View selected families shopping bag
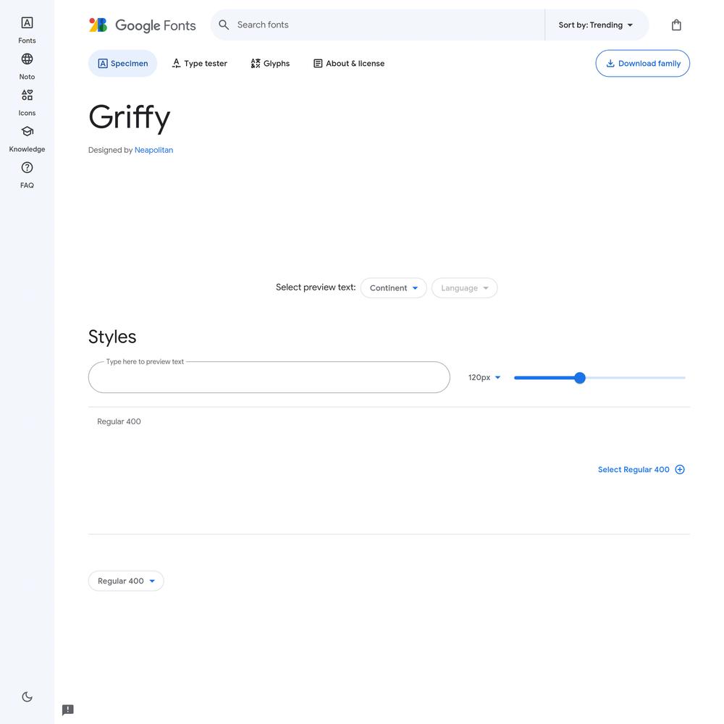The height and width of the screenshot is (724, 724). click(676, 25)
